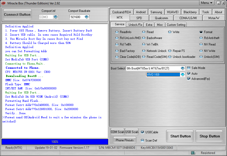Viewport: 227px width, 156px height.
Task: Open the Mstar/W tab
Action: pos(214,18)
